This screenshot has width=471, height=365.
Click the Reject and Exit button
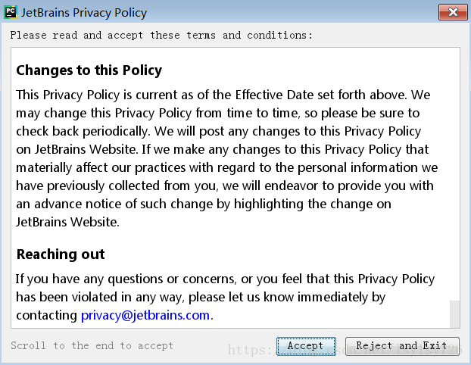[402, 346]
